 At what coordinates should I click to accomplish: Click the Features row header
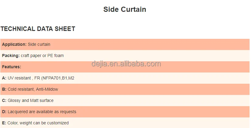click(125, 67)
